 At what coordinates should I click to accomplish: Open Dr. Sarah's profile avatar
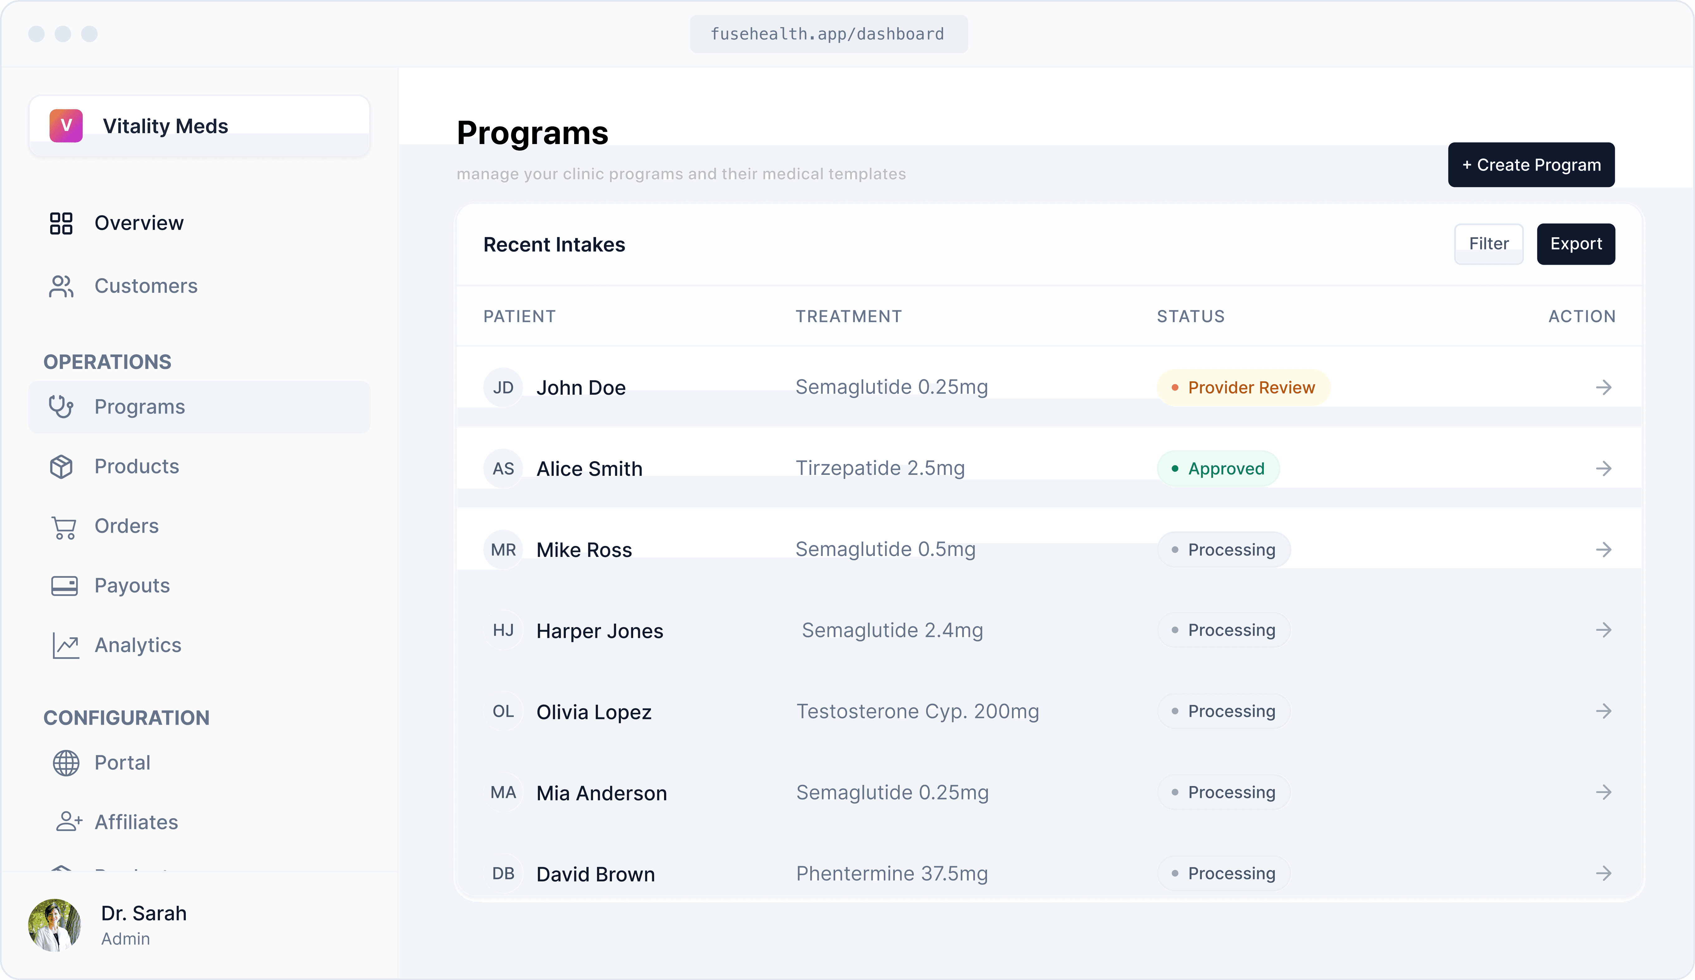pos(55,925)
